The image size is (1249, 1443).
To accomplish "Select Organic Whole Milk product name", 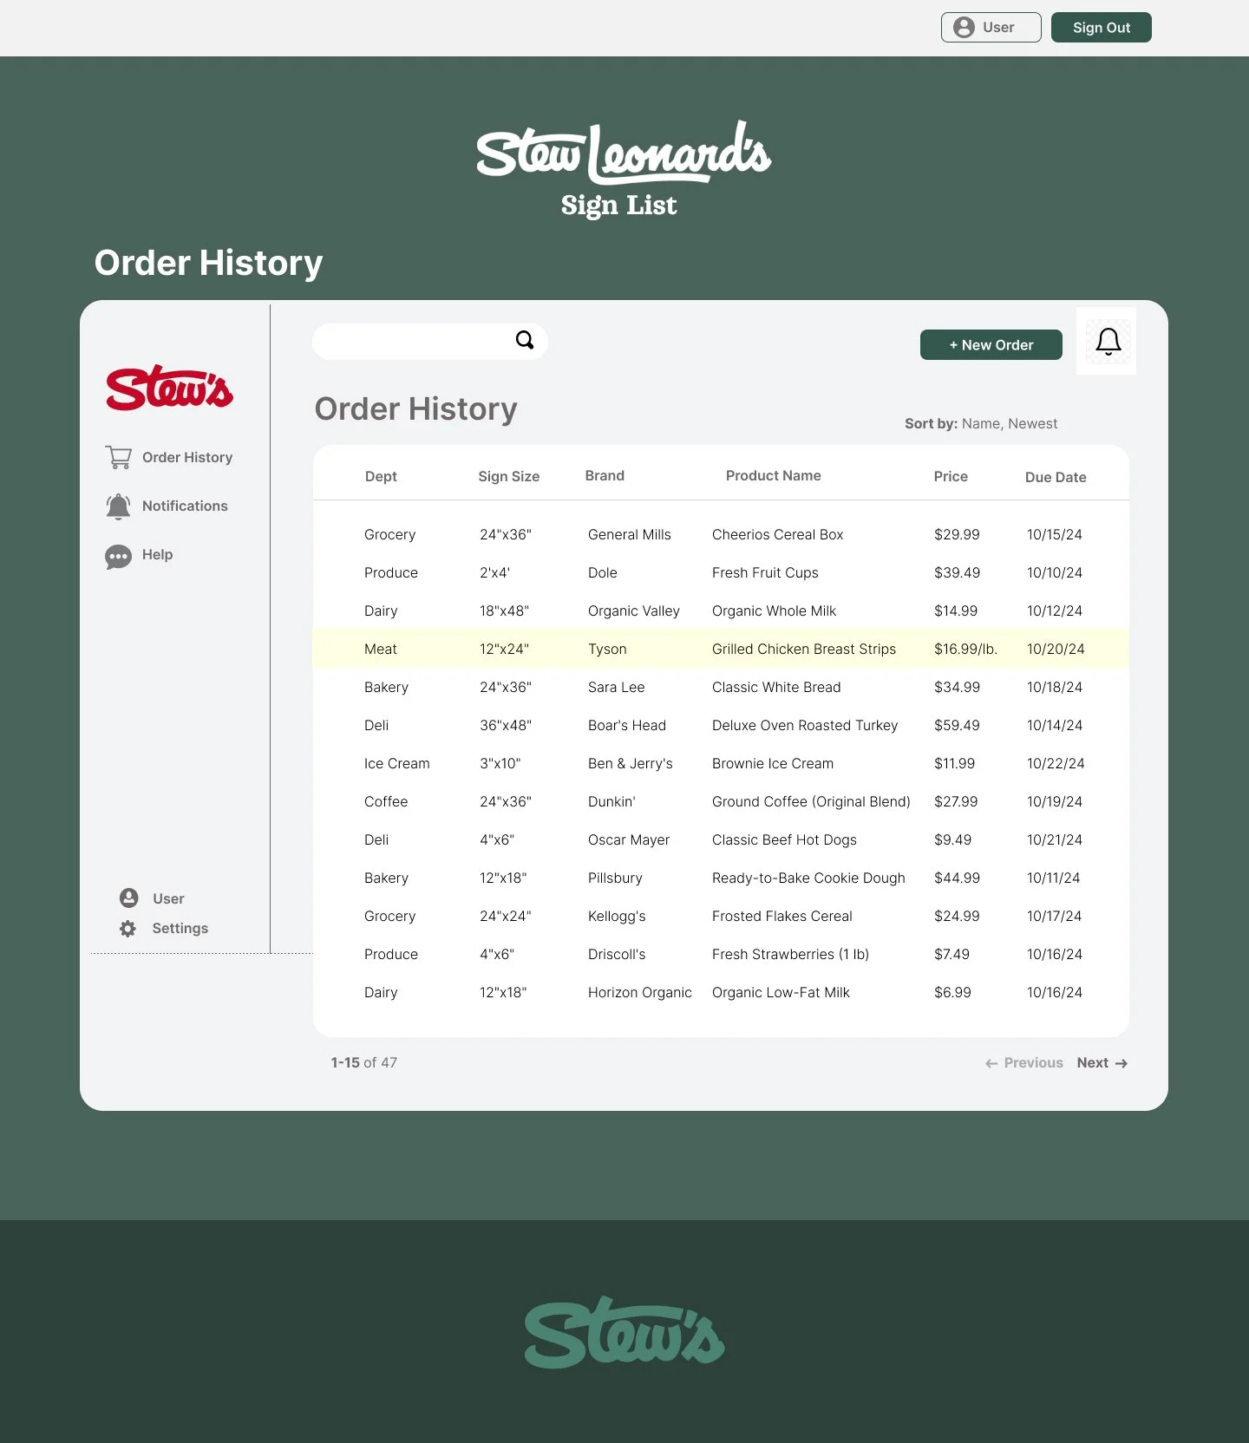I will click(x=774, y=611).
